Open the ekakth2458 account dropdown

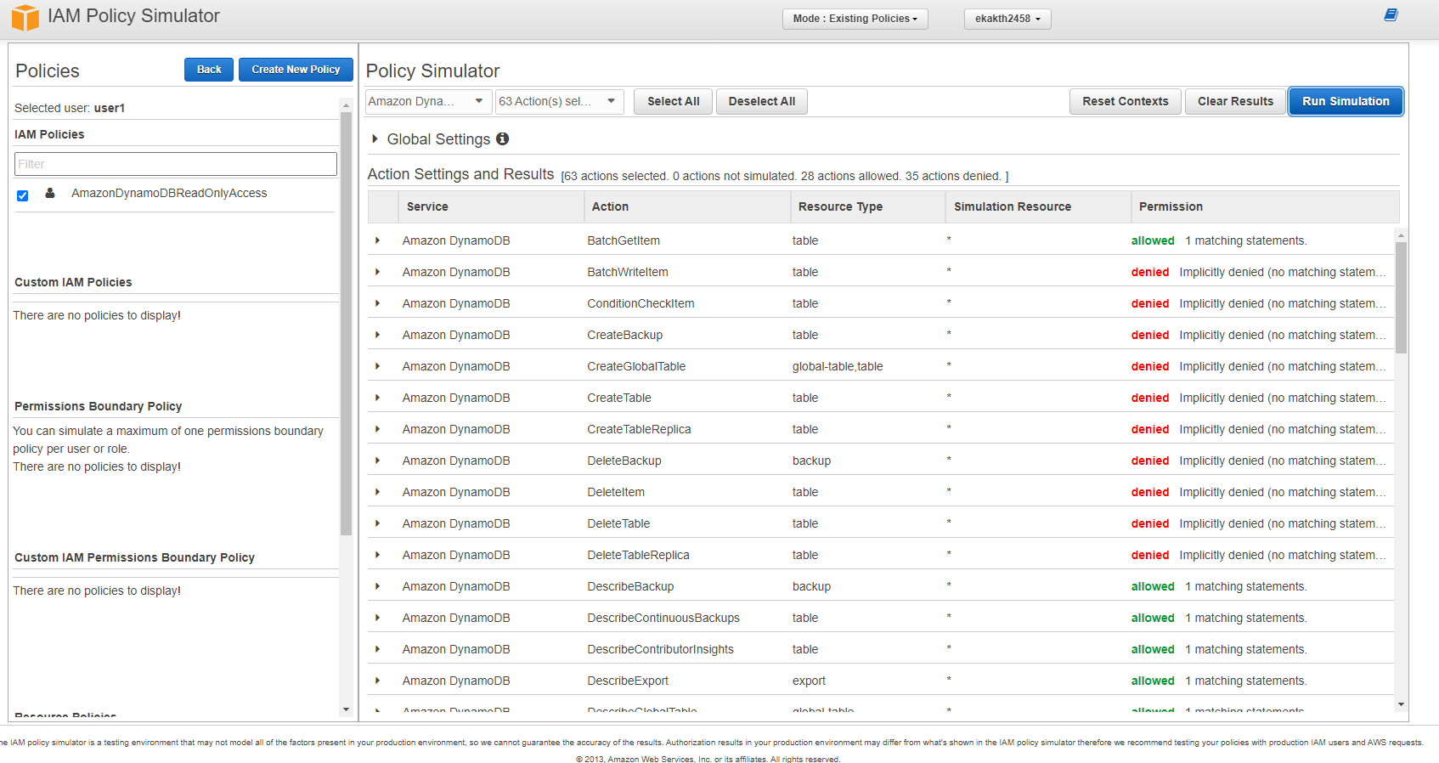[1007, 19]
